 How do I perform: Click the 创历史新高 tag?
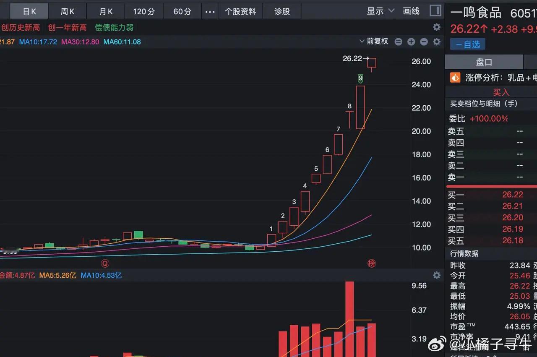point(21,28)
